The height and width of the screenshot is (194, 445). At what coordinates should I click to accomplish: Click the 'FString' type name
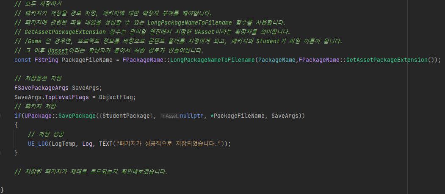[46, 60]
